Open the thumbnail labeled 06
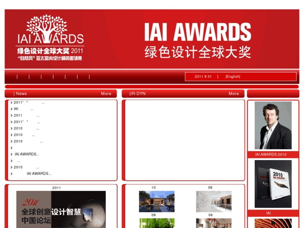 click(214, 223)
